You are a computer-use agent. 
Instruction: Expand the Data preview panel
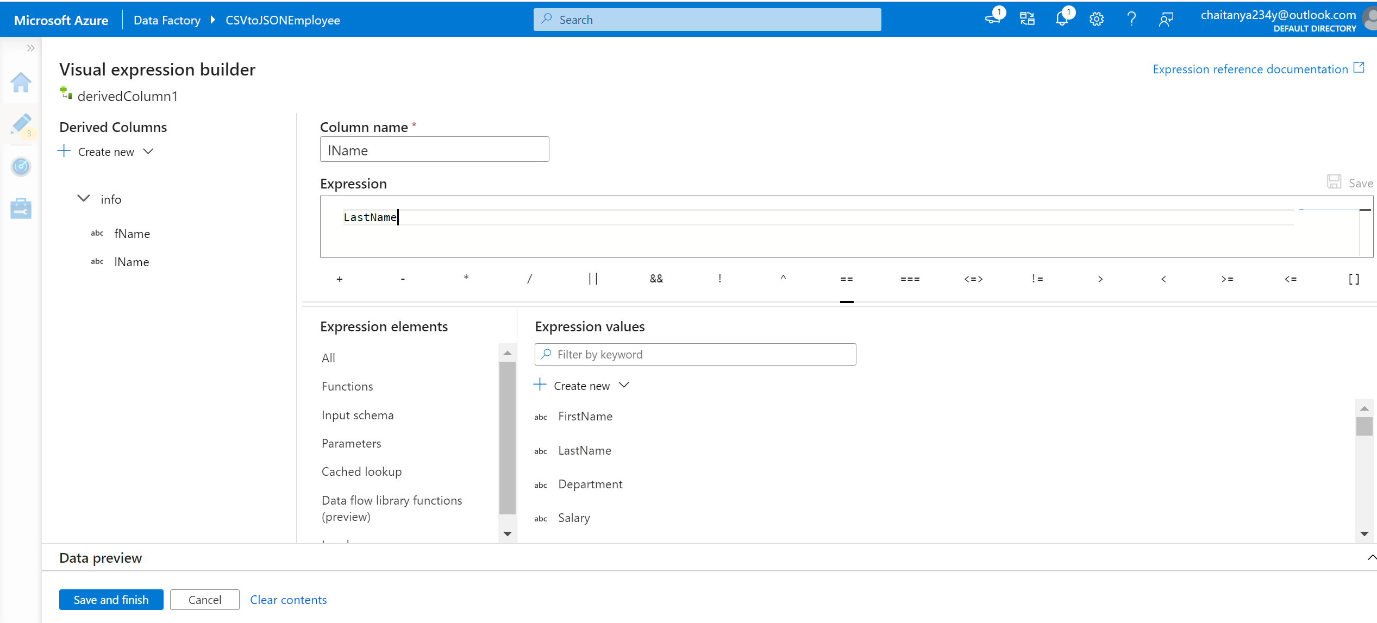click(x=1371, y=557)
